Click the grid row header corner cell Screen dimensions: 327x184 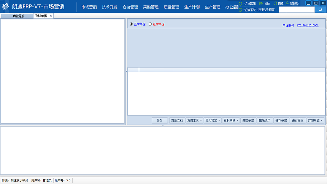pyautogui.click(x=133, y=70)
